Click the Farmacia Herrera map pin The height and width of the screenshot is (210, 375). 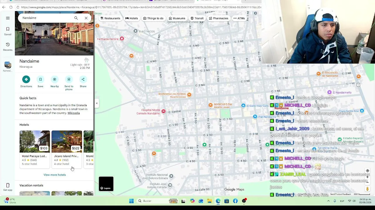click(122, 39)
